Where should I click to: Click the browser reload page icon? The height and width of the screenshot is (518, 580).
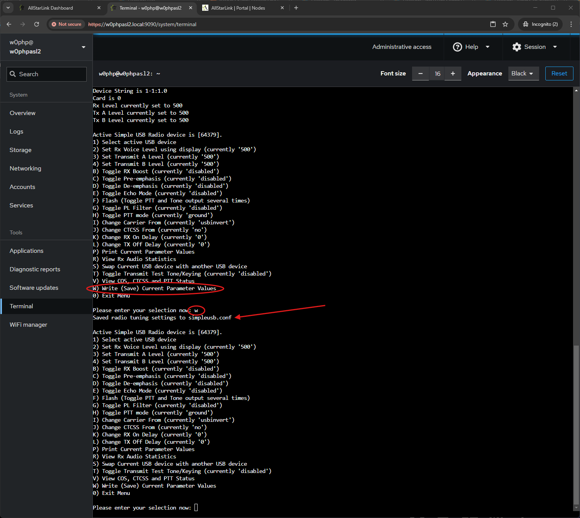pyautogui.click(x=37, y=24)
